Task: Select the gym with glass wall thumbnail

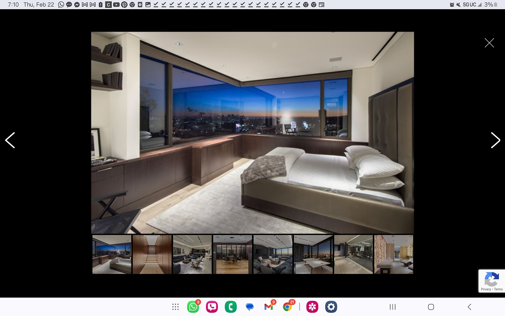Action: pos(353,254)
